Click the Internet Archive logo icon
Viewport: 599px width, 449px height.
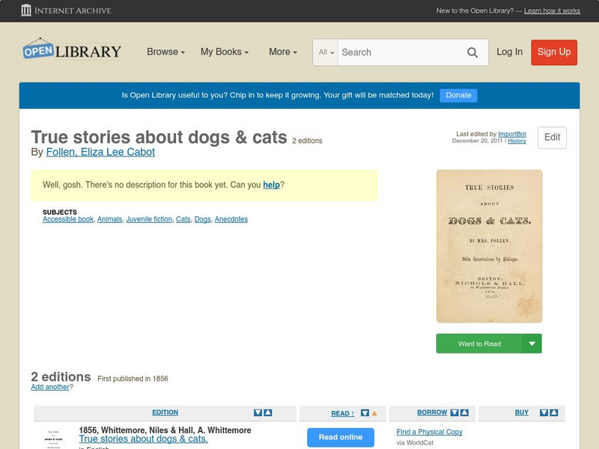pyautogui.click(x=26, y=10)
